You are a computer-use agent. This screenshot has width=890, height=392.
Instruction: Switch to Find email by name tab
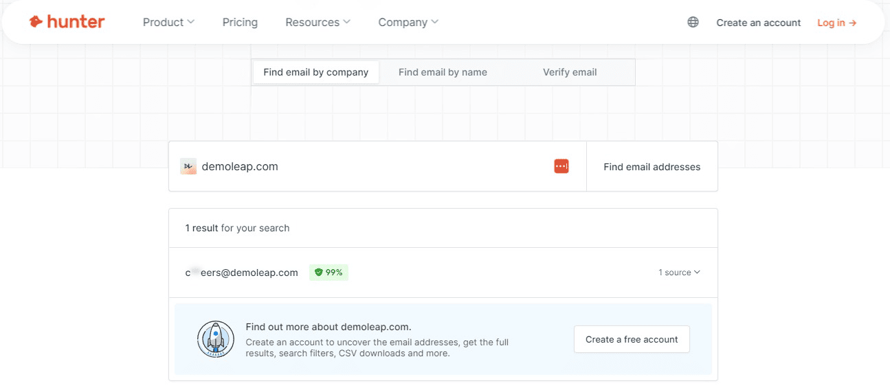443,72
